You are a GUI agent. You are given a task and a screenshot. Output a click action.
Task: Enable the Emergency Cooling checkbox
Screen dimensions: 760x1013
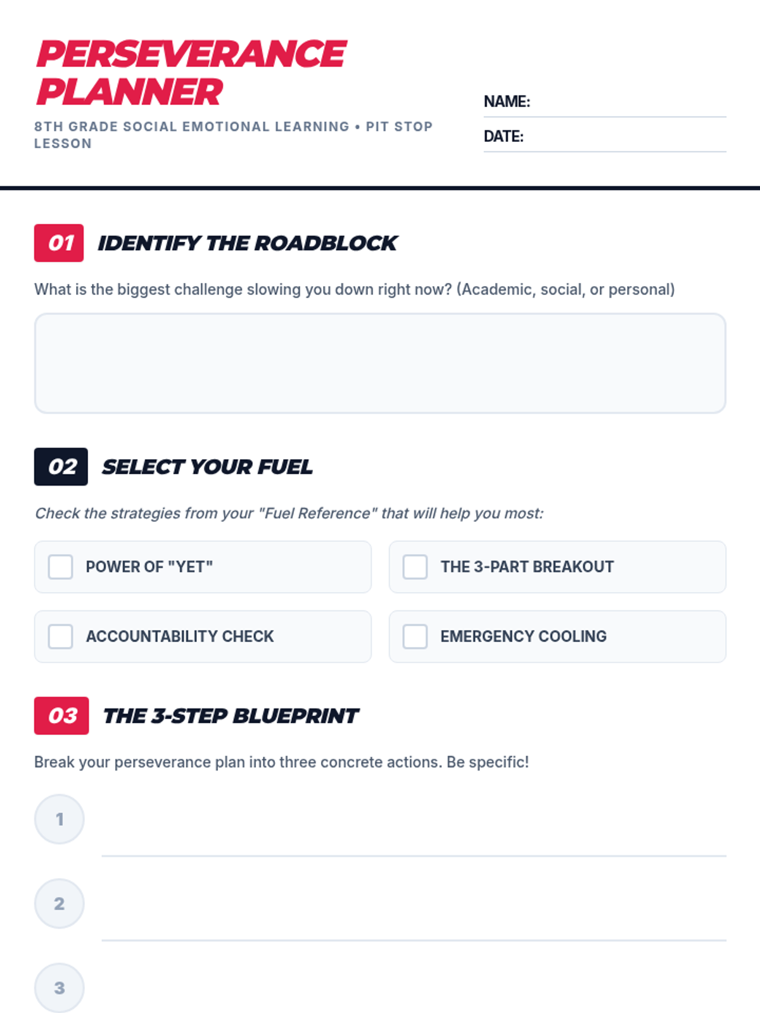(x=415, y=636)
